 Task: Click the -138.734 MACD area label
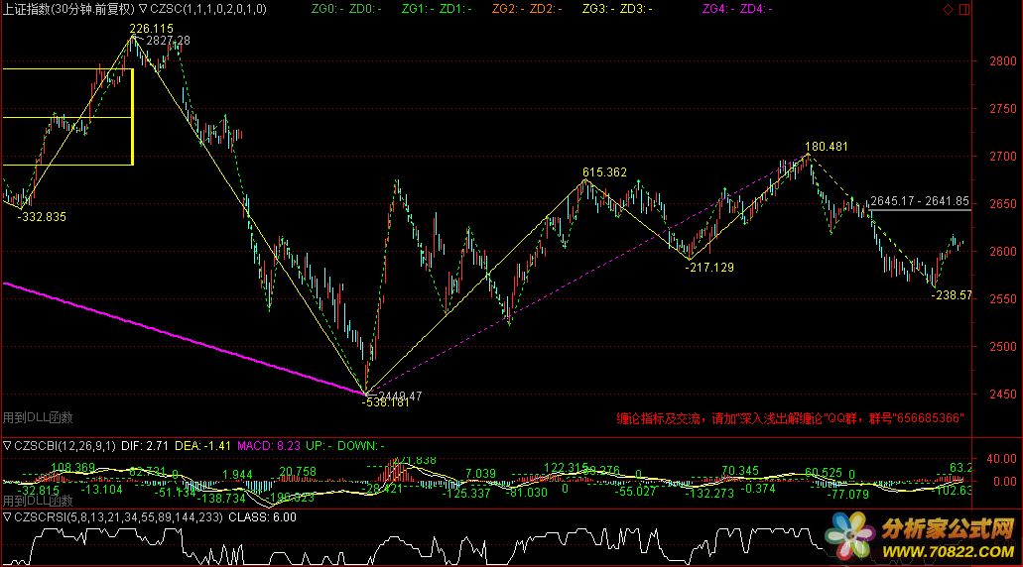[220, 499]
